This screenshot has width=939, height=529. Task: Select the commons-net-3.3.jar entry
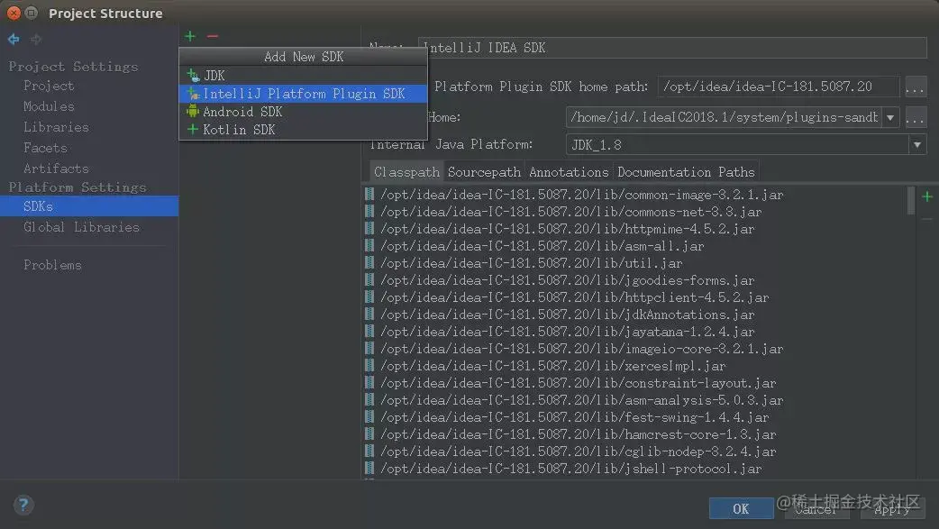click(x=571, y=212)
